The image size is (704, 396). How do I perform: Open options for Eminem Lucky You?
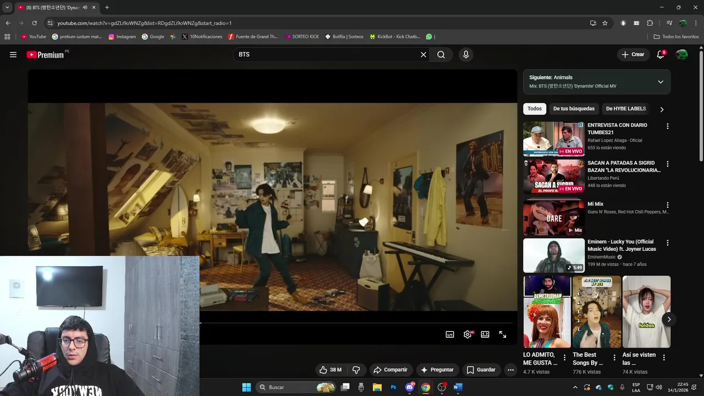click(x=668, y=243)
